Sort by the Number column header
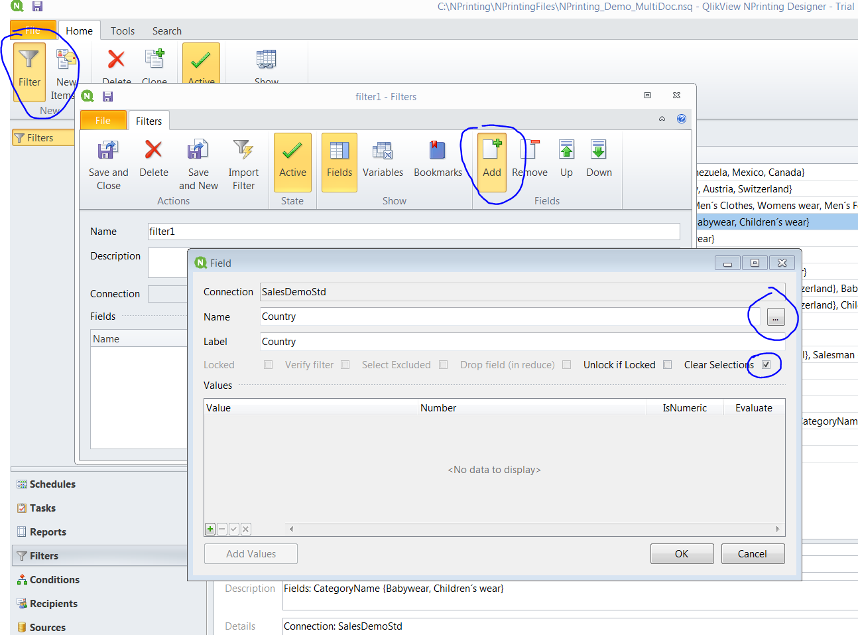The image size is (858, 635). 532,408
